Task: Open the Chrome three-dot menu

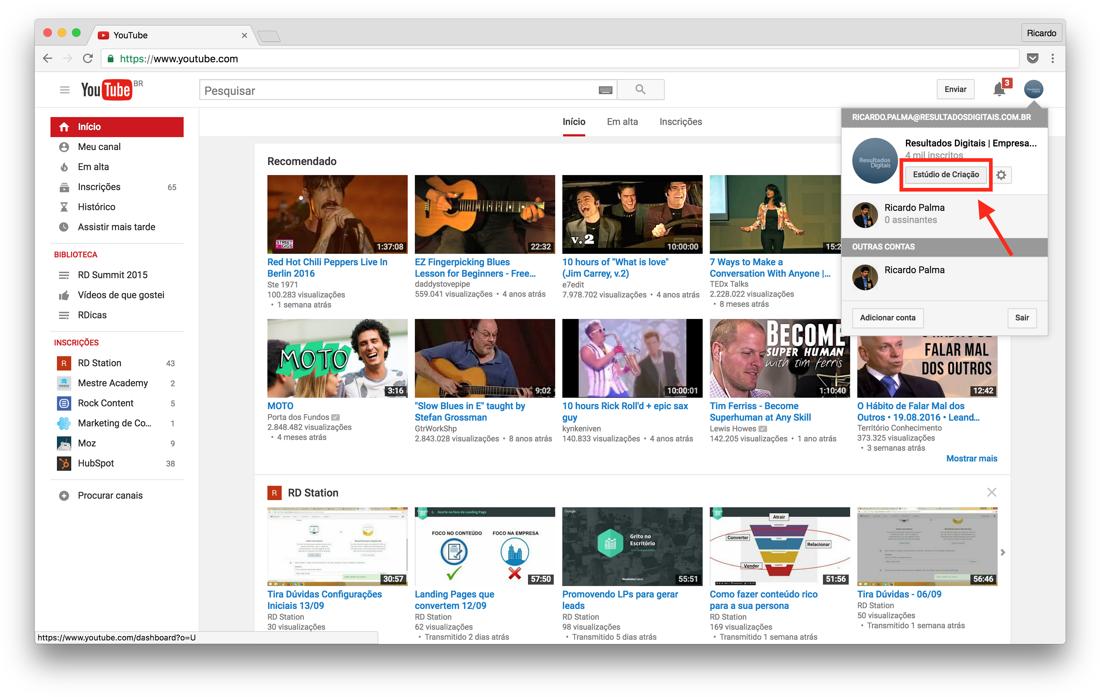Action: pyautogui.click(x=1052, y=58)
